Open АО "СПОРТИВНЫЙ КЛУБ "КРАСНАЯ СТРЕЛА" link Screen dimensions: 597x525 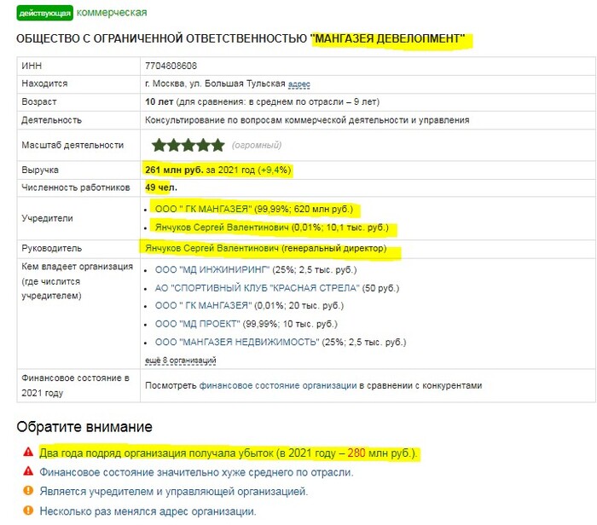pos(257,288)
